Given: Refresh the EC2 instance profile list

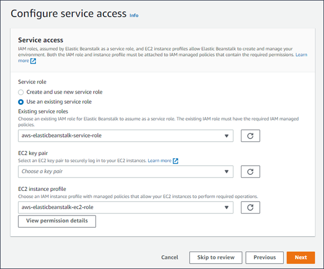Looking at the screenshot, I should (250, 207).
